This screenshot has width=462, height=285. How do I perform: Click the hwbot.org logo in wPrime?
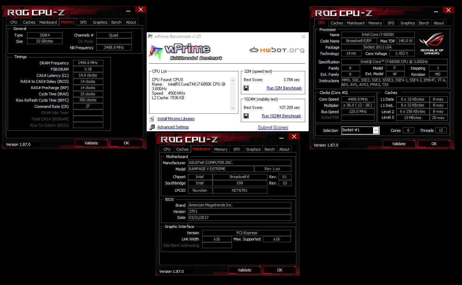277,50
